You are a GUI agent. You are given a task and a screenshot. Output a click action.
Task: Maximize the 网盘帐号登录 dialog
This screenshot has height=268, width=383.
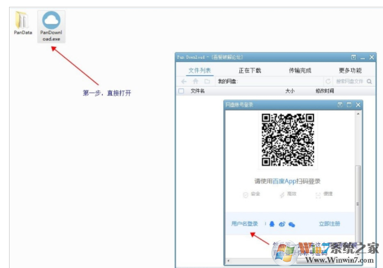(349, 105)
